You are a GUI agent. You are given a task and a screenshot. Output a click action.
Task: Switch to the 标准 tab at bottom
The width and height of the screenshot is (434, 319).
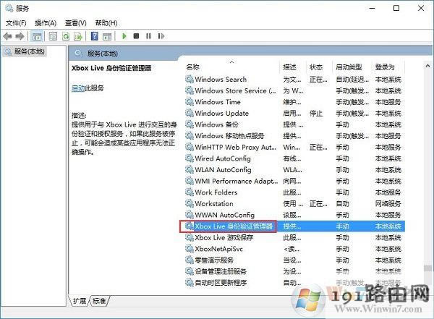[99, 300]
